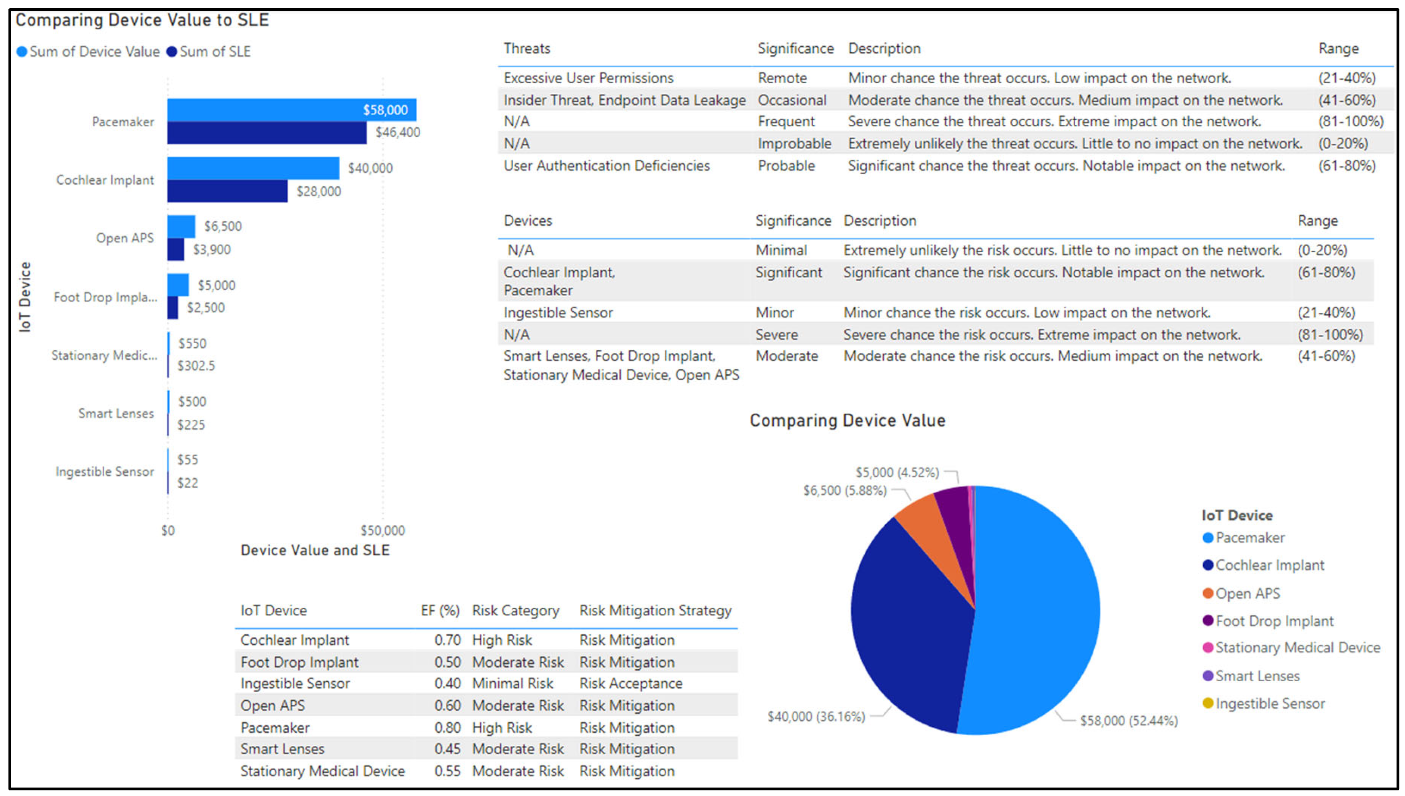Select the Open APS $6,500 bar
Viewport: 1405px width, 796px height.
(181, 226)
